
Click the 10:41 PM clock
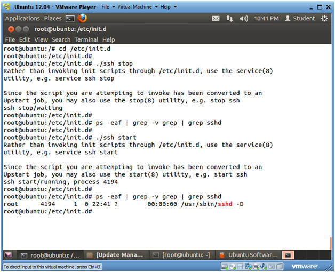[x=266, y=19]
